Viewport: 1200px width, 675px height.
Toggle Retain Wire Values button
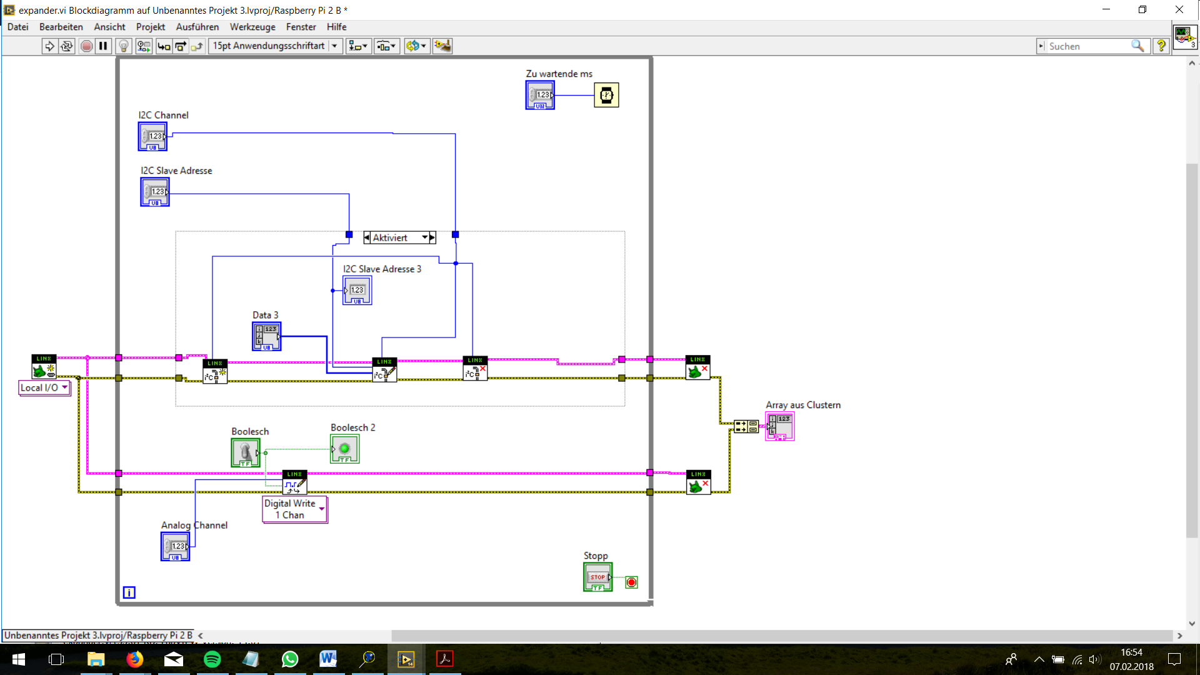[144, 46]
